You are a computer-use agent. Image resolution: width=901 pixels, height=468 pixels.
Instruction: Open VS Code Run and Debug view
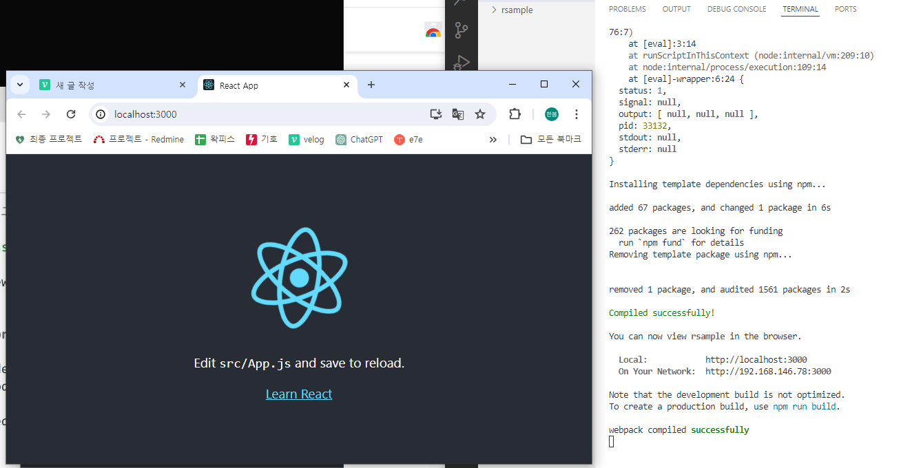tap(462, 63)
